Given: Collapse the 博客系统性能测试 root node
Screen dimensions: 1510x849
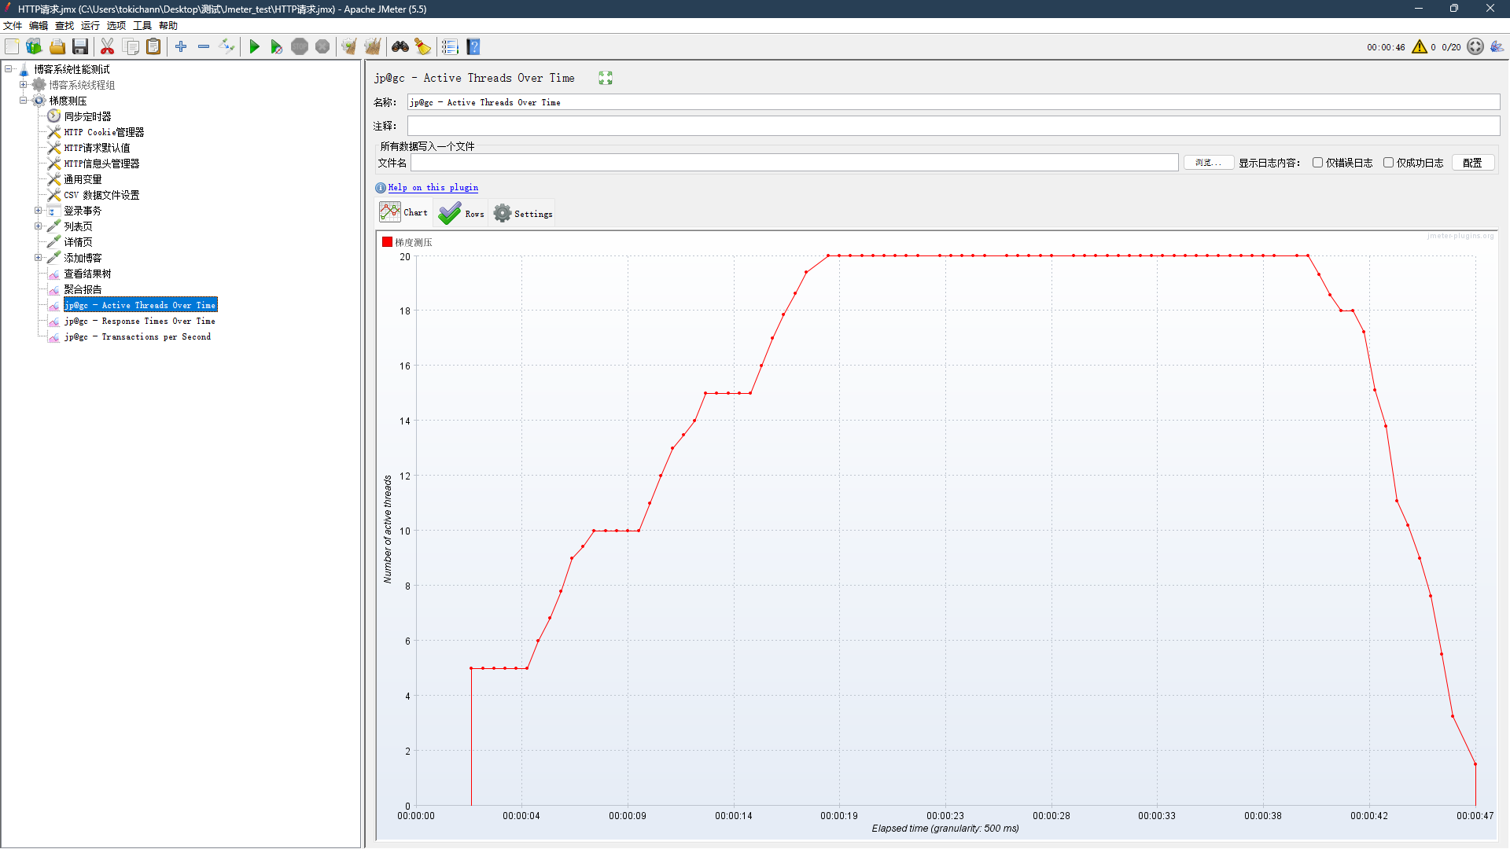Looking at the screenshot, I should tap(9, 69).
